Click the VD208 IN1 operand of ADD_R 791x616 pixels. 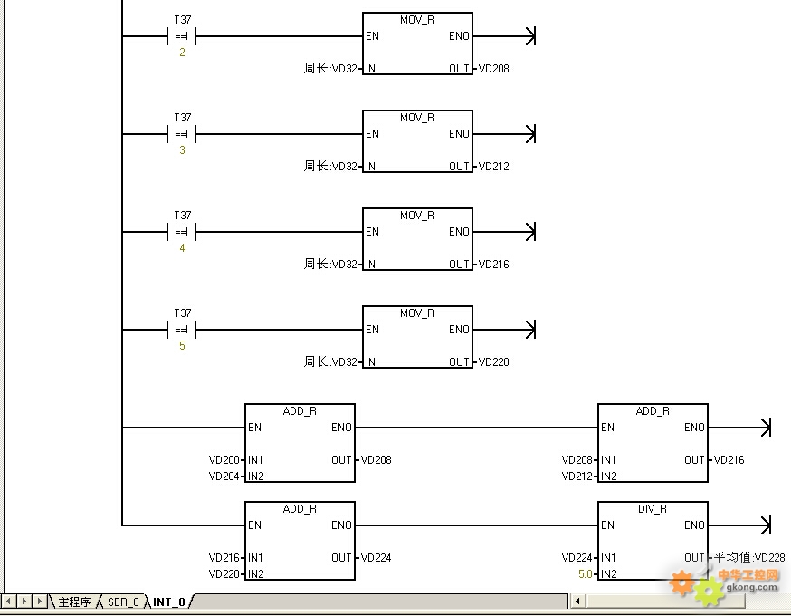577,460
